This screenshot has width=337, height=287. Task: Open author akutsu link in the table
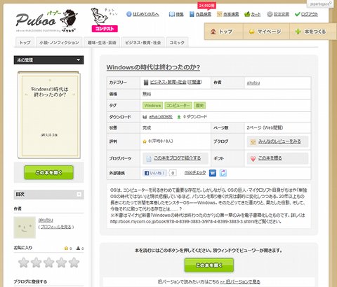pos(253,83)
